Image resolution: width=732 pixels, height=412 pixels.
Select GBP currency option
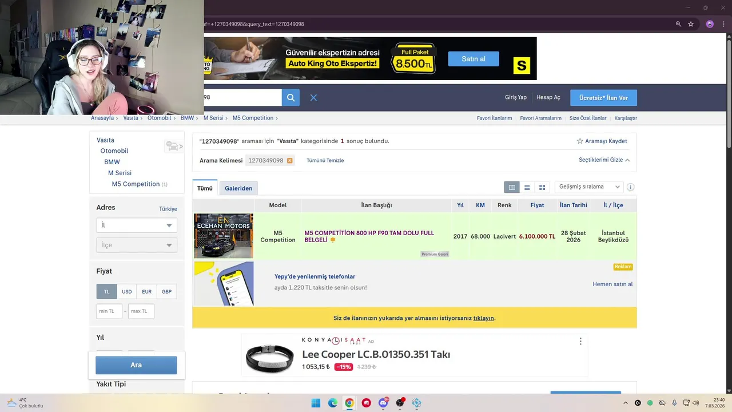point(166,291)
